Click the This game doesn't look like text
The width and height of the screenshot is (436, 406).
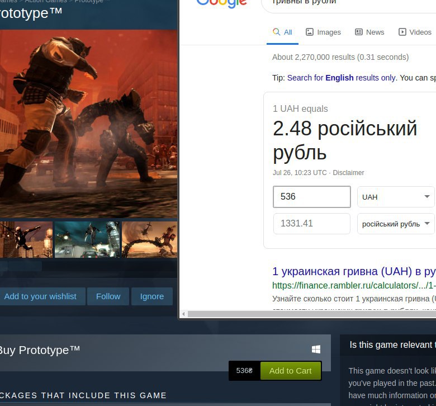[x=392, y=371]
